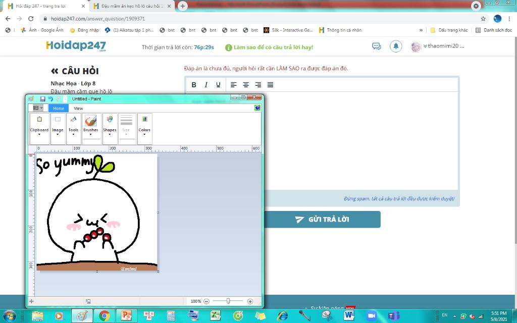This screenshot has width=517, height=323.
Task: Open 'Làm sao để có câu trả lời hay!' link
Action: (269, 47)
